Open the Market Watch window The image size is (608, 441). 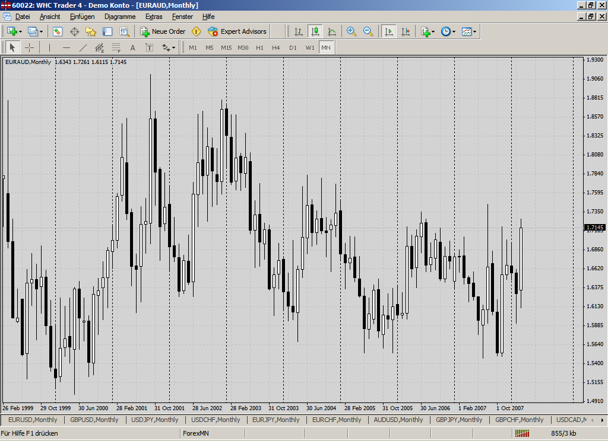58,31
